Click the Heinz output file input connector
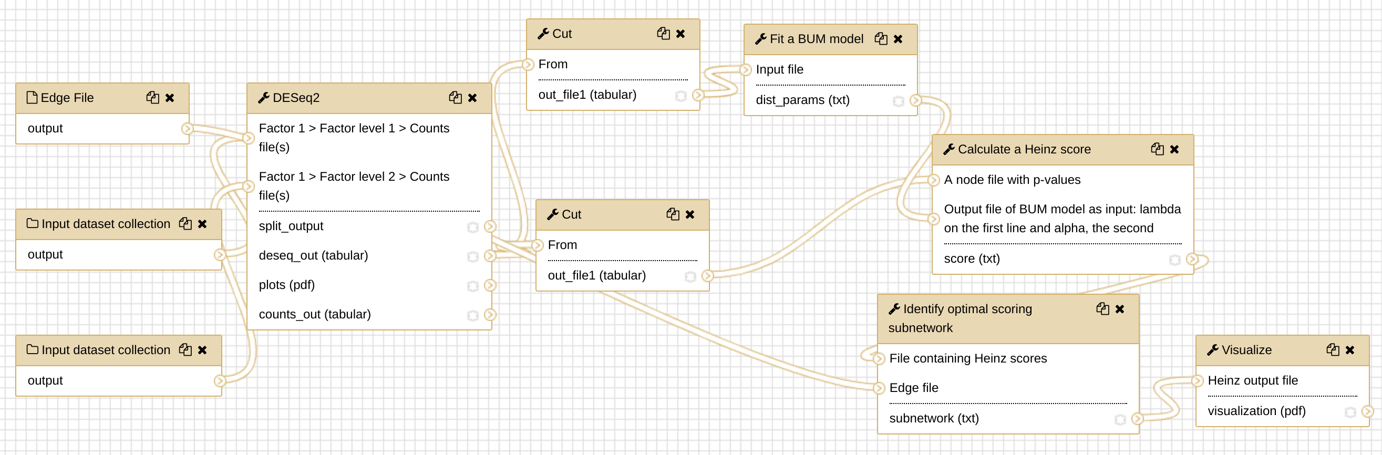Viewport: 1382px width, 455px height. (1198, 380)
